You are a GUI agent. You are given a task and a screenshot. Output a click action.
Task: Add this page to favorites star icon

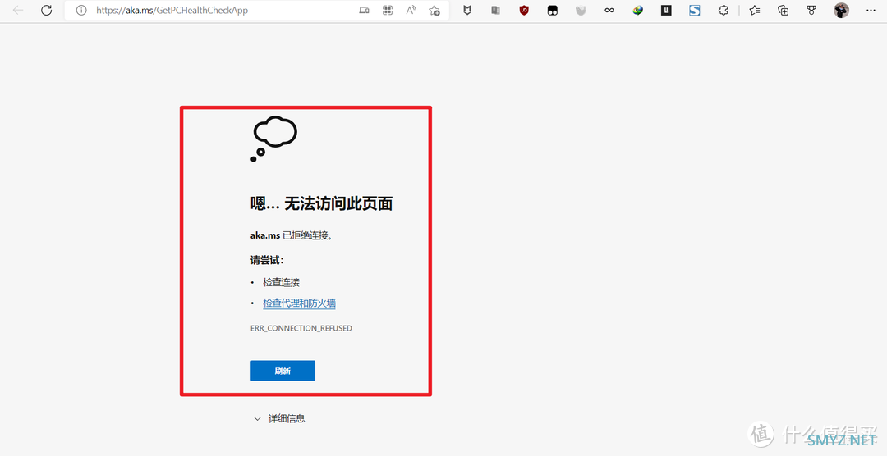434,10
